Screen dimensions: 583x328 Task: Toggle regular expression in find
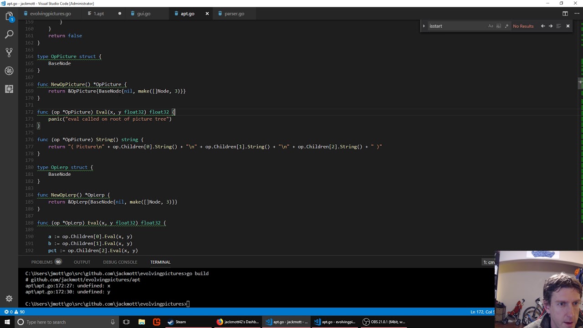pyautogui.click(x=506, y=26)
